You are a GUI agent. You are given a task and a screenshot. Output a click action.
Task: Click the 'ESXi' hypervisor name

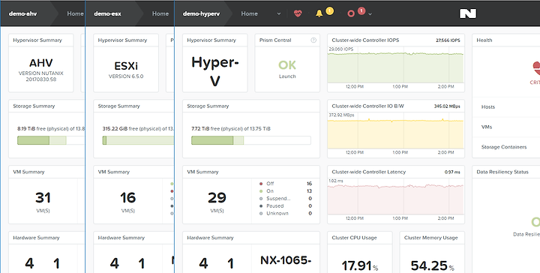[x=126, y=66]
